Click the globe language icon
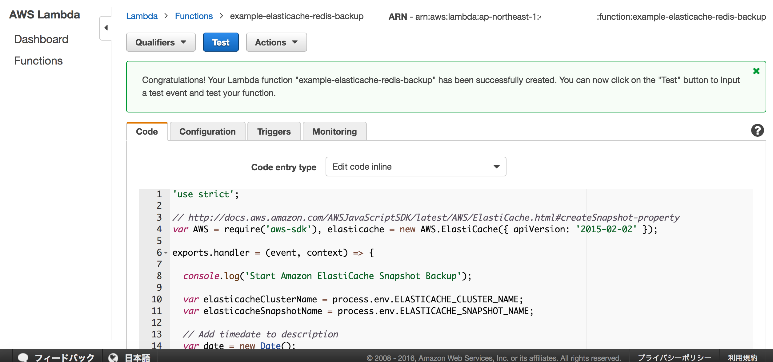773x362 pixels. pos(113,357)
